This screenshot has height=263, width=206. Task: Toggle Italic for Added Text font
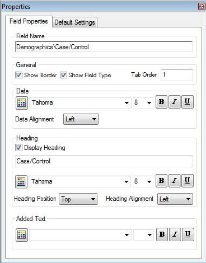[x=175, y=234]
